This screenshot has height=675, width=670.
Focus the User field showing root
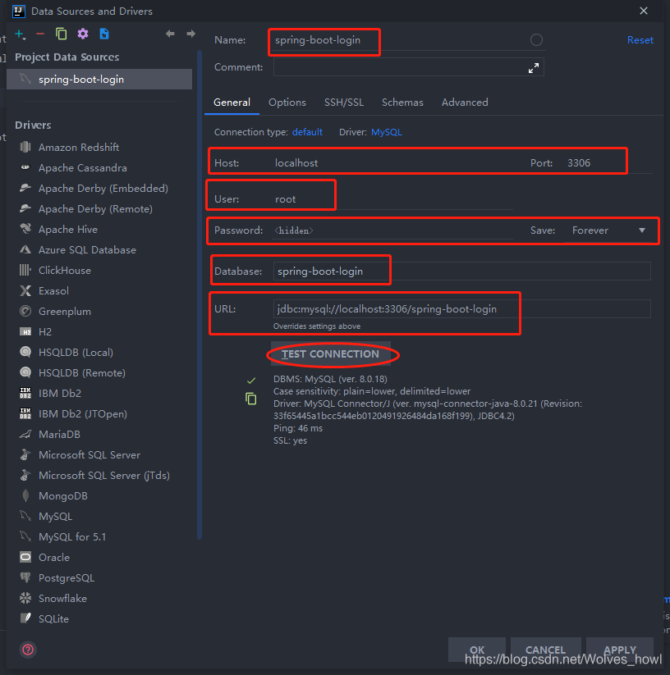click(x=392, y=199)
